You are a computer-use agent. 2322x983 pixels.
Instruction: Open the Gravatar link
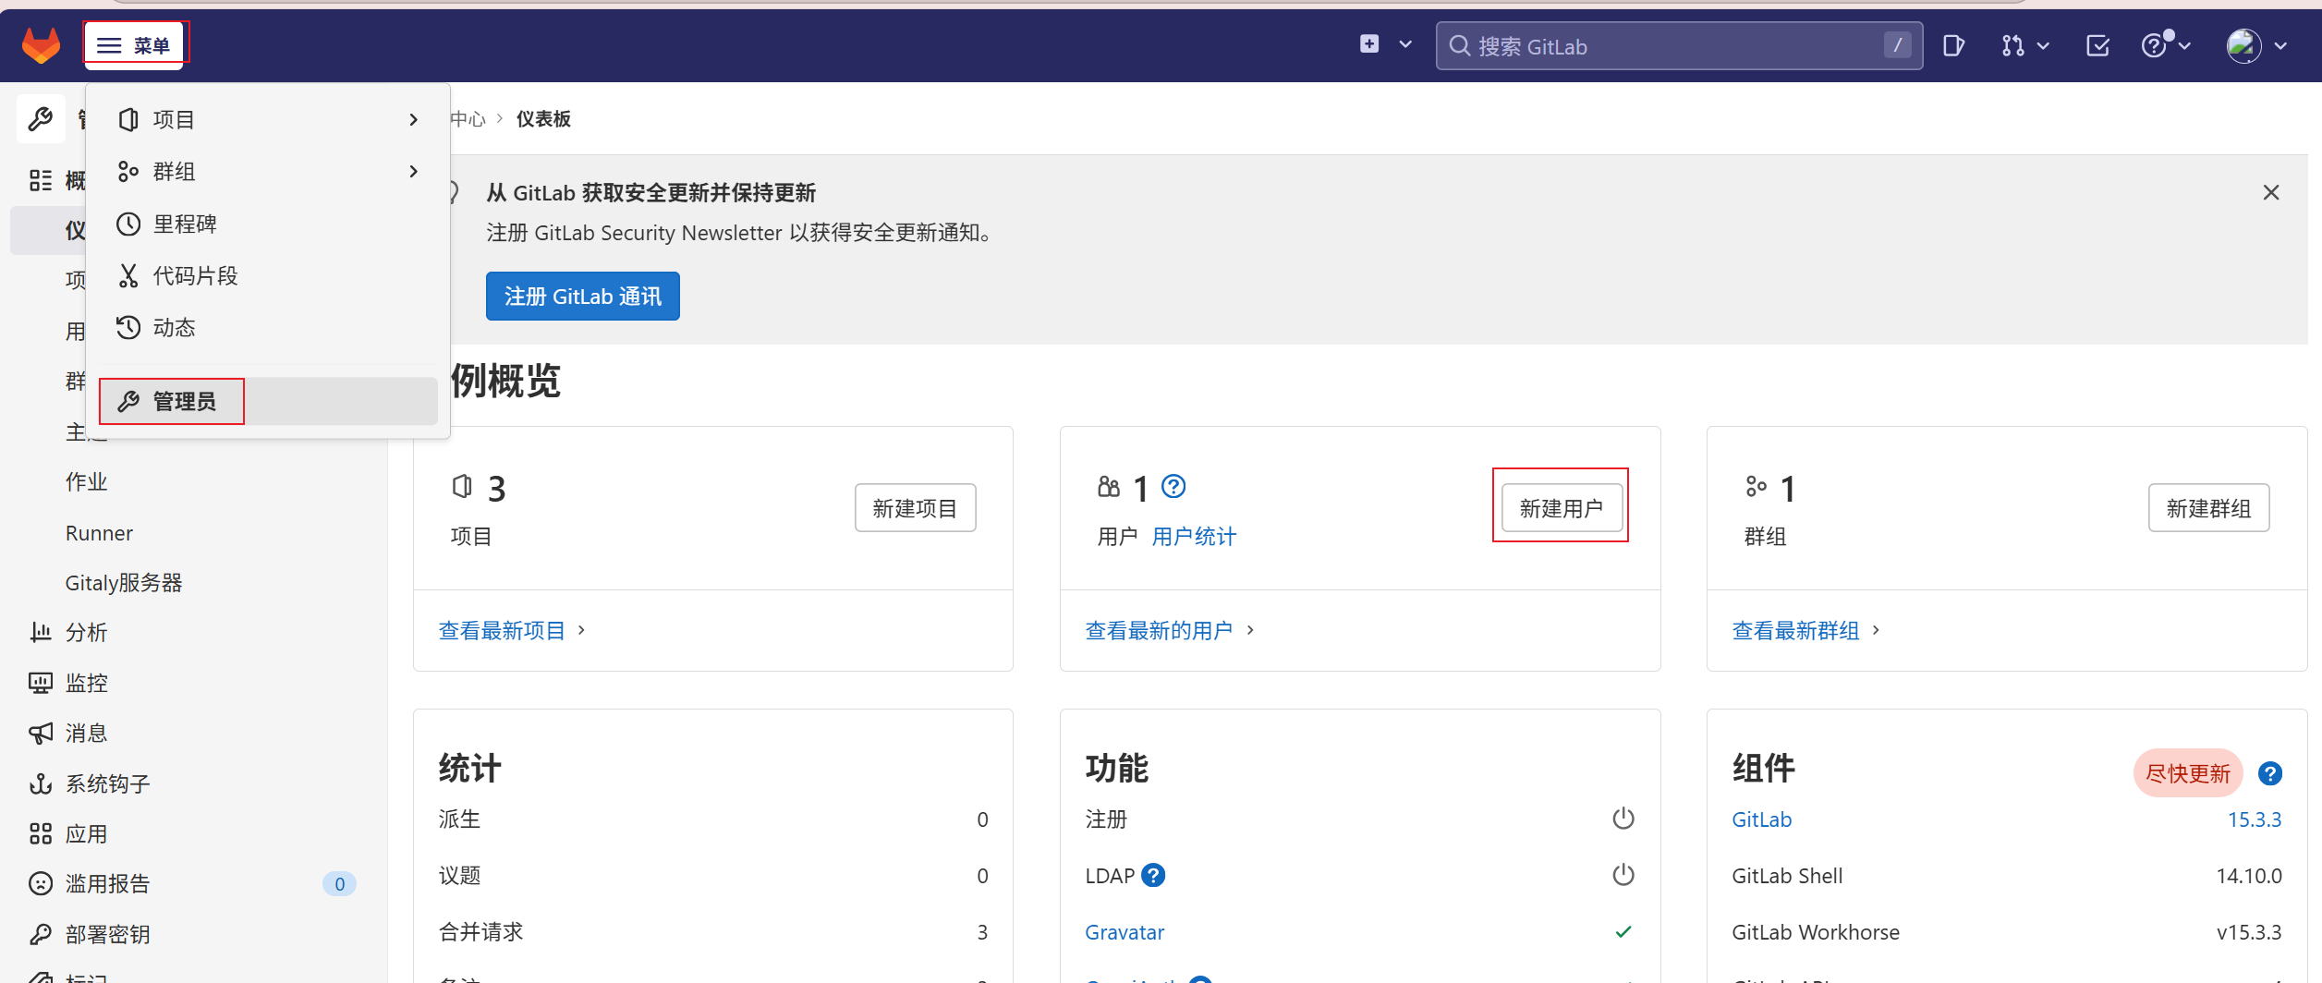click(1125, 933)
